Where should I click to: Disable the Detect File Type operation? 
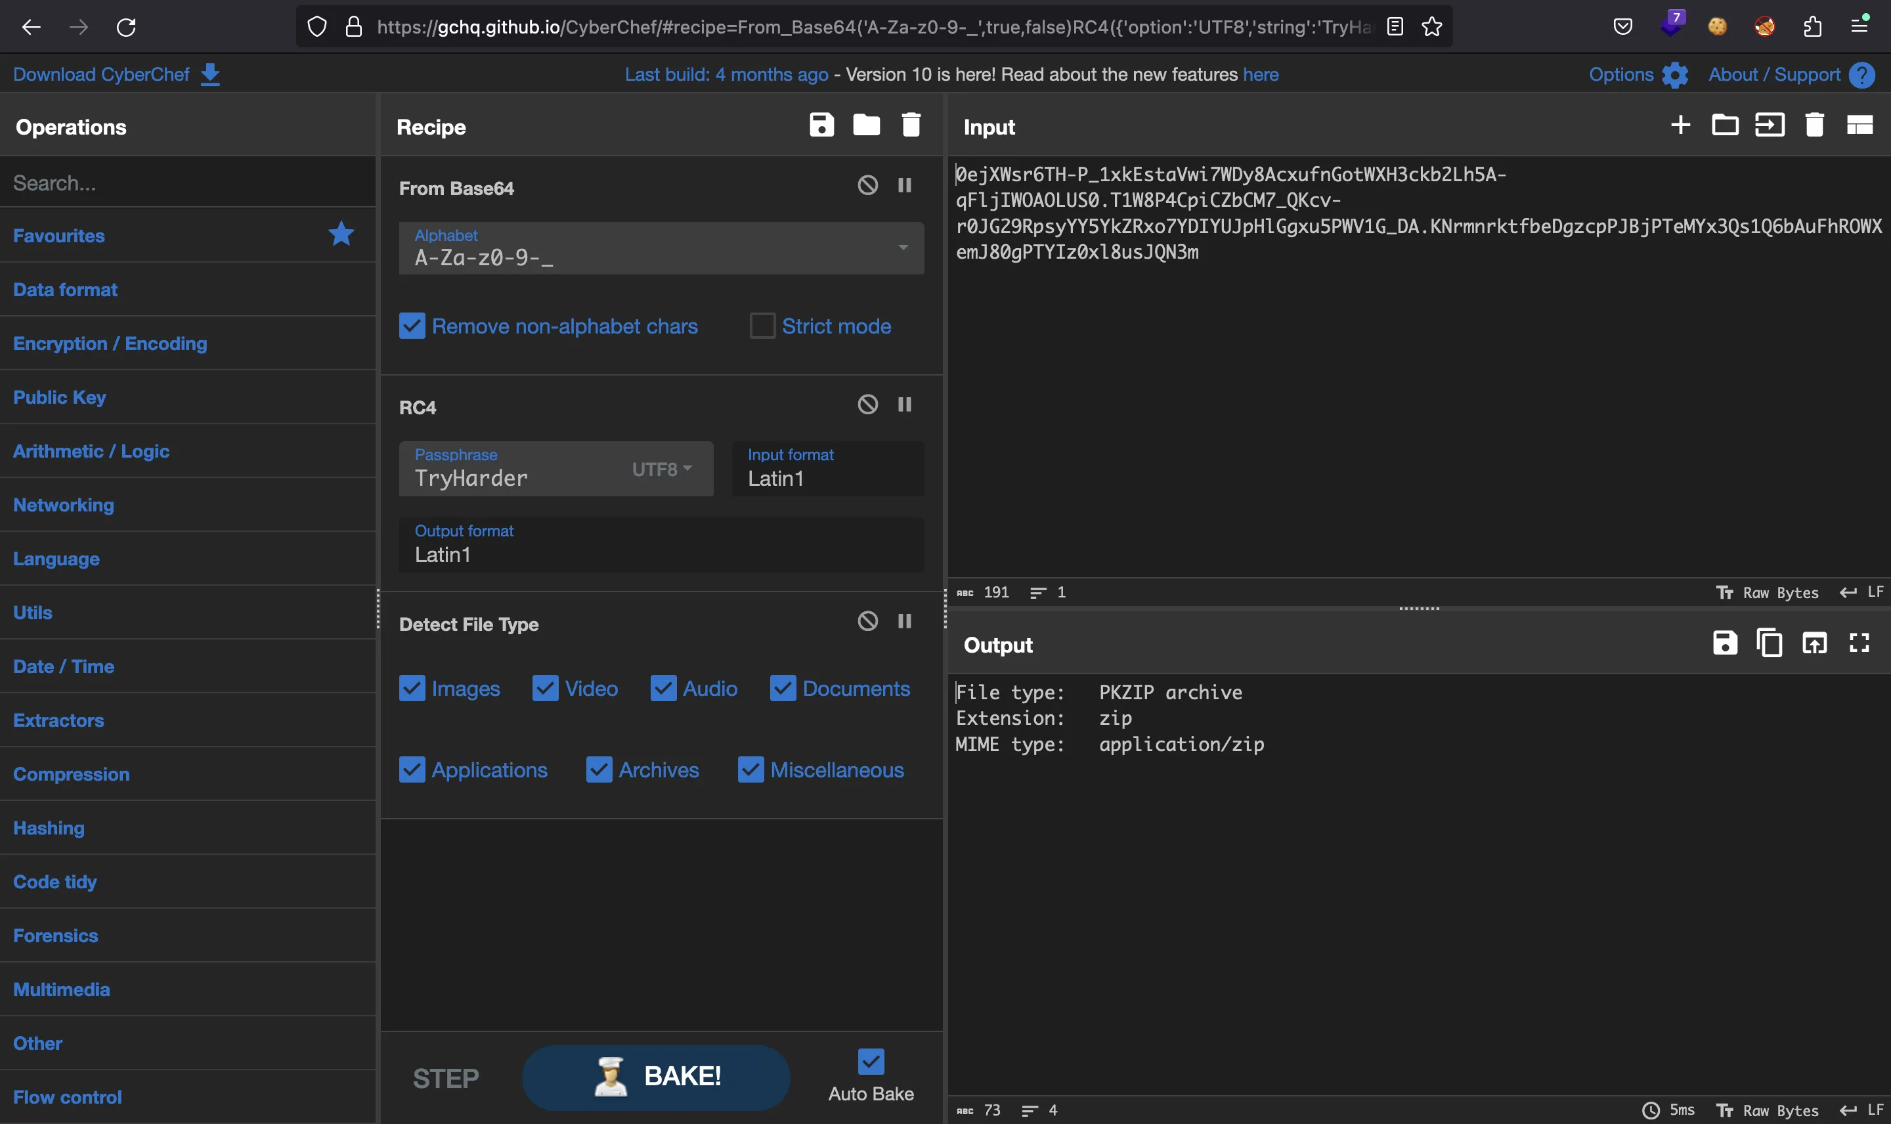click(x=867, y=621)
